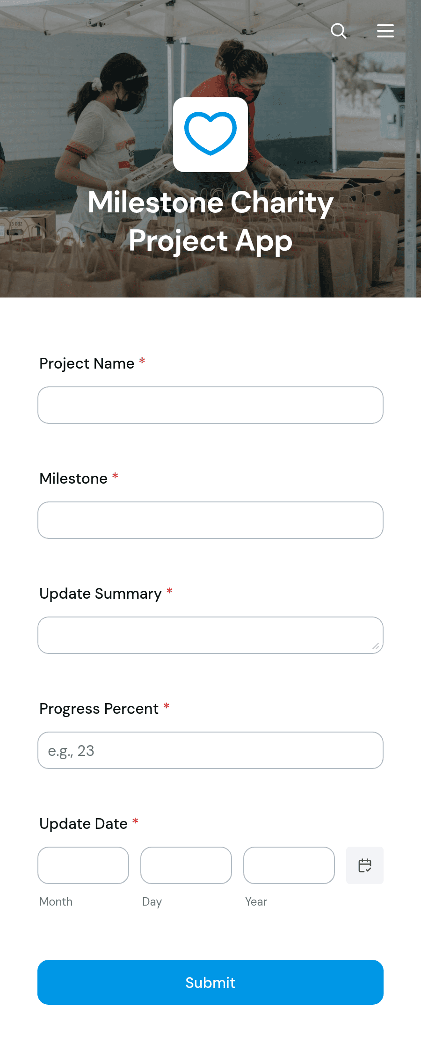Click the blue heart app logo

pos(210,135)
